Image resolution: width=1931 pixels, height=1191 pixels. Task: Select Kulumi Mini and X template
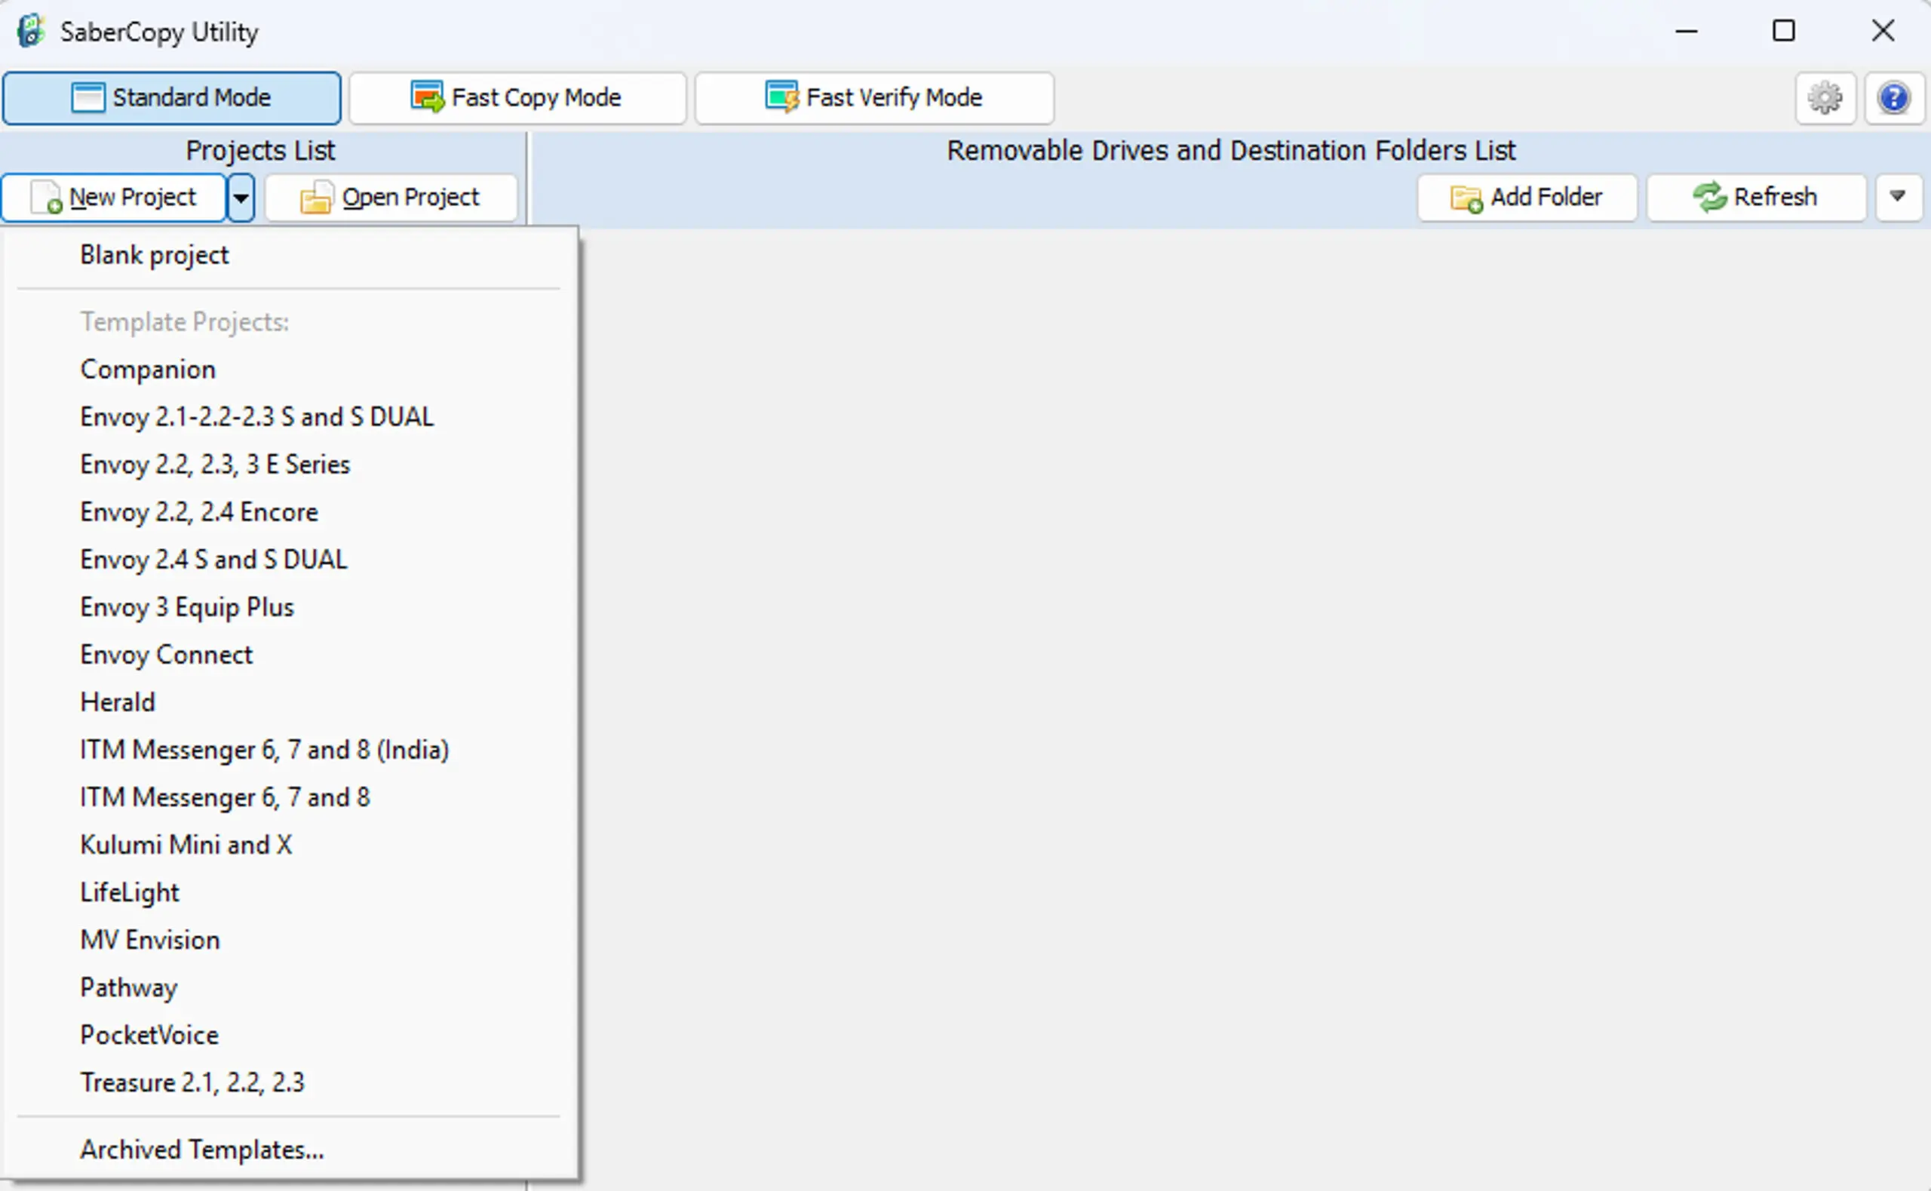[290, 845]
